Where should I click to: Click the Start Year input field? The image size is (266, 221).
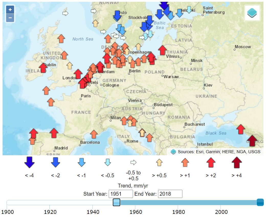coord(121,194)
